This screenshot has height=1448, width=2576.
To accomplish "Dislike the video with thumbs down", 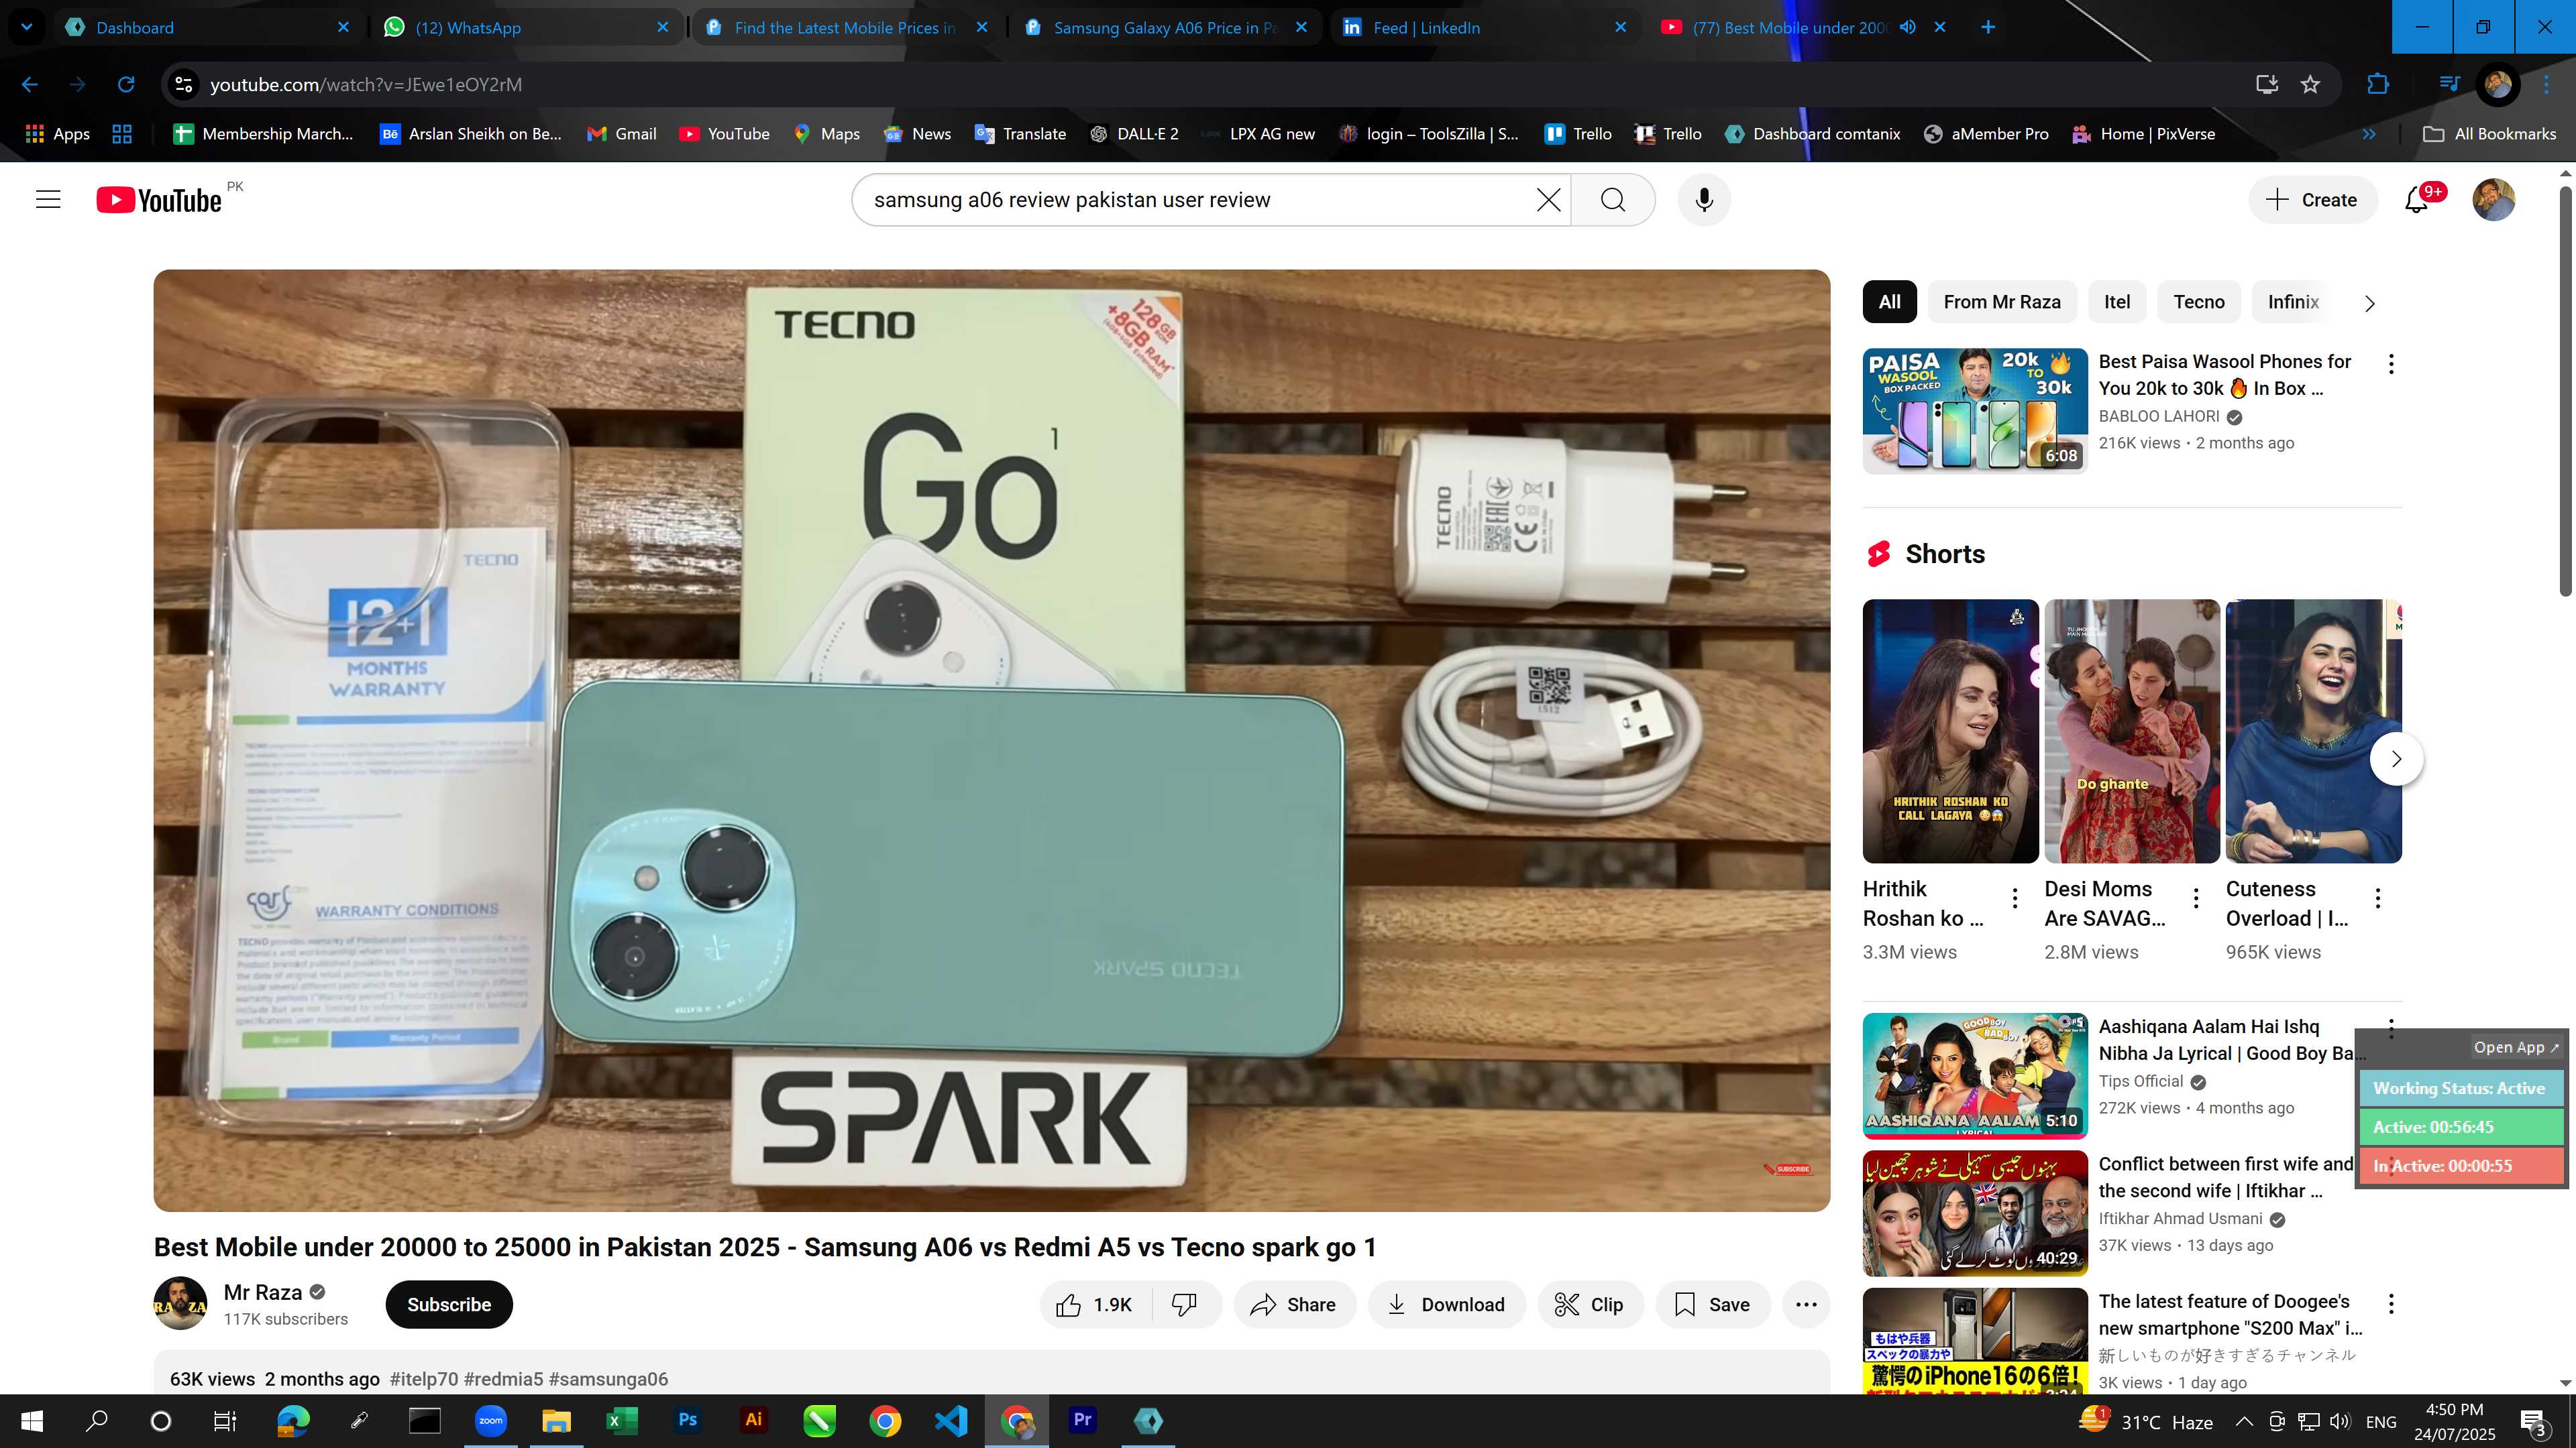I will coord(1185,1304).
